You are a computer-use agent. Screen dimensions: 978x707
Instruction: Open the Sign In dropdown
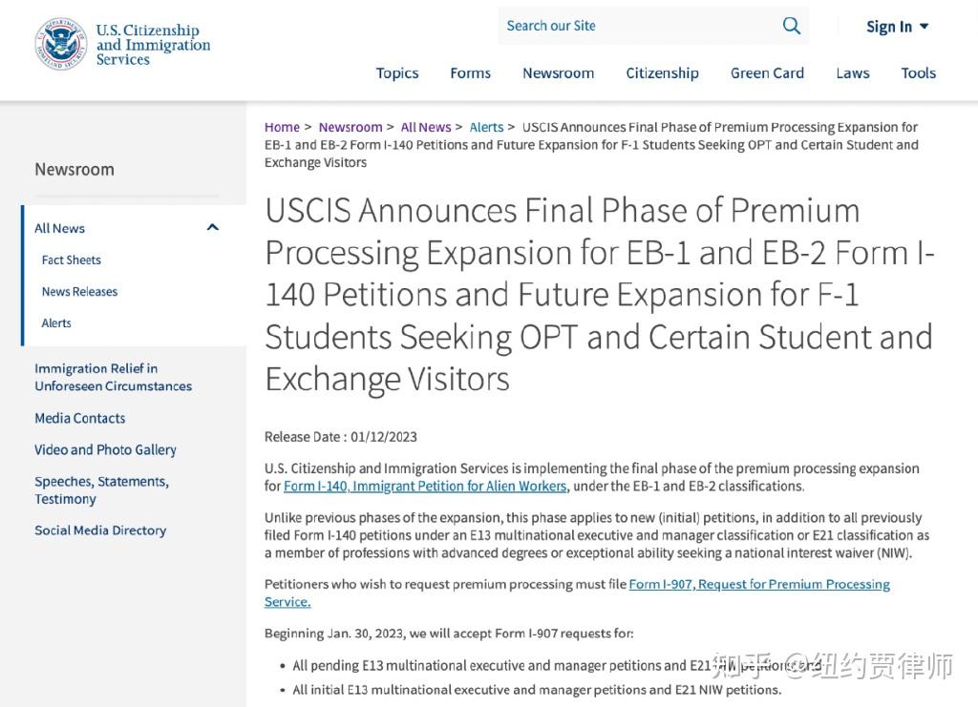tap(897, 27)
